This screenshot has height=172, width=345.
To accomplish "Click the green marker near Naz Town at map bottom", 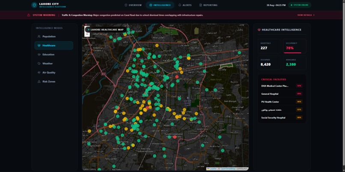I will point(114,166).
